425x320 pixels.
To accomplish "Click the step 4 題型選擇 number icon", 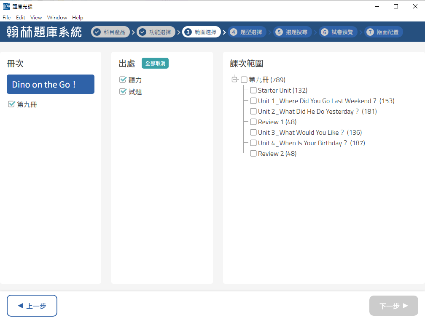I will [x=234, y=32].
